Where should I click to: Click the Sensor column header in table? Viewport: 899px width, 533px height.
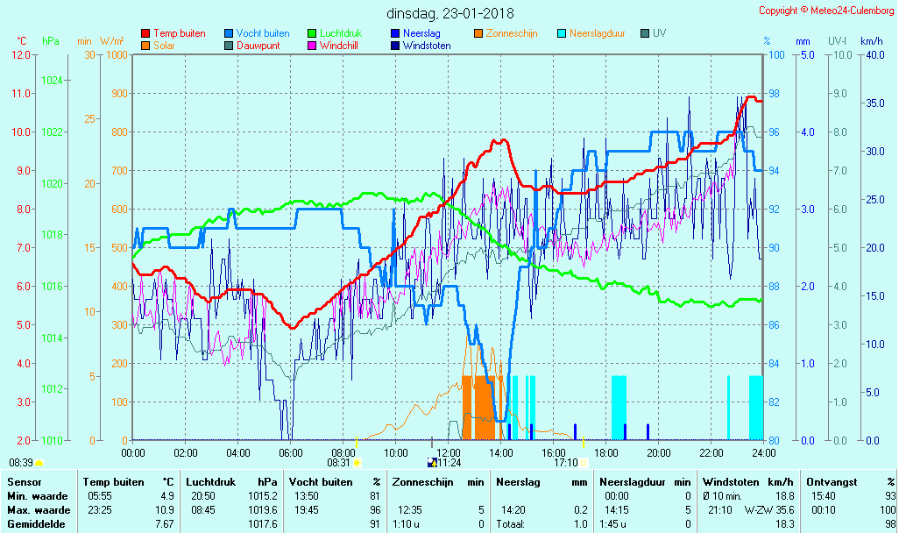[x=24, y=482]
